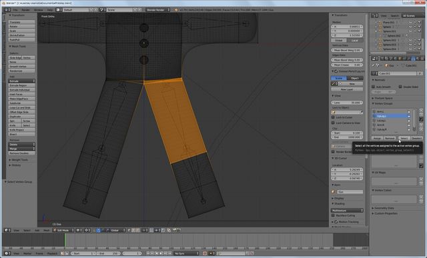Viewport: 427px width, 258px height.
Task: Click the pivot point selector icon
Action: tap(87, 230)
